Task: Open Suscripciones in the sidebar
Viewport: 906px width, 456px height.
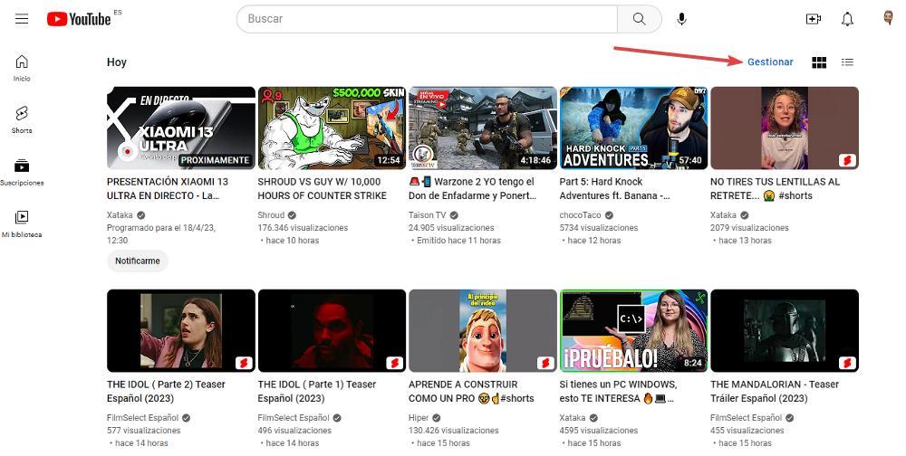Action: pyautogui.click(x=22, y=172)
